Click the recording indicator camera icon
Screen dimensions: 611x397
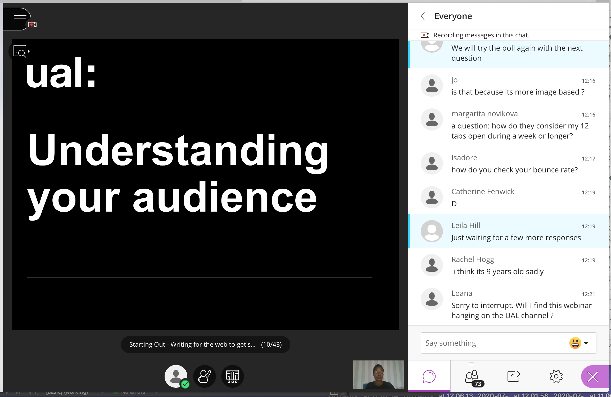[x=32, y=25]
